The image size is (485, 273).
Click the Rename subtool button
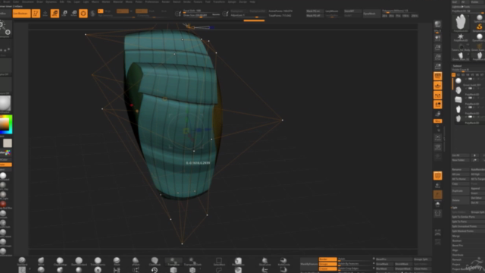point(460,170)
